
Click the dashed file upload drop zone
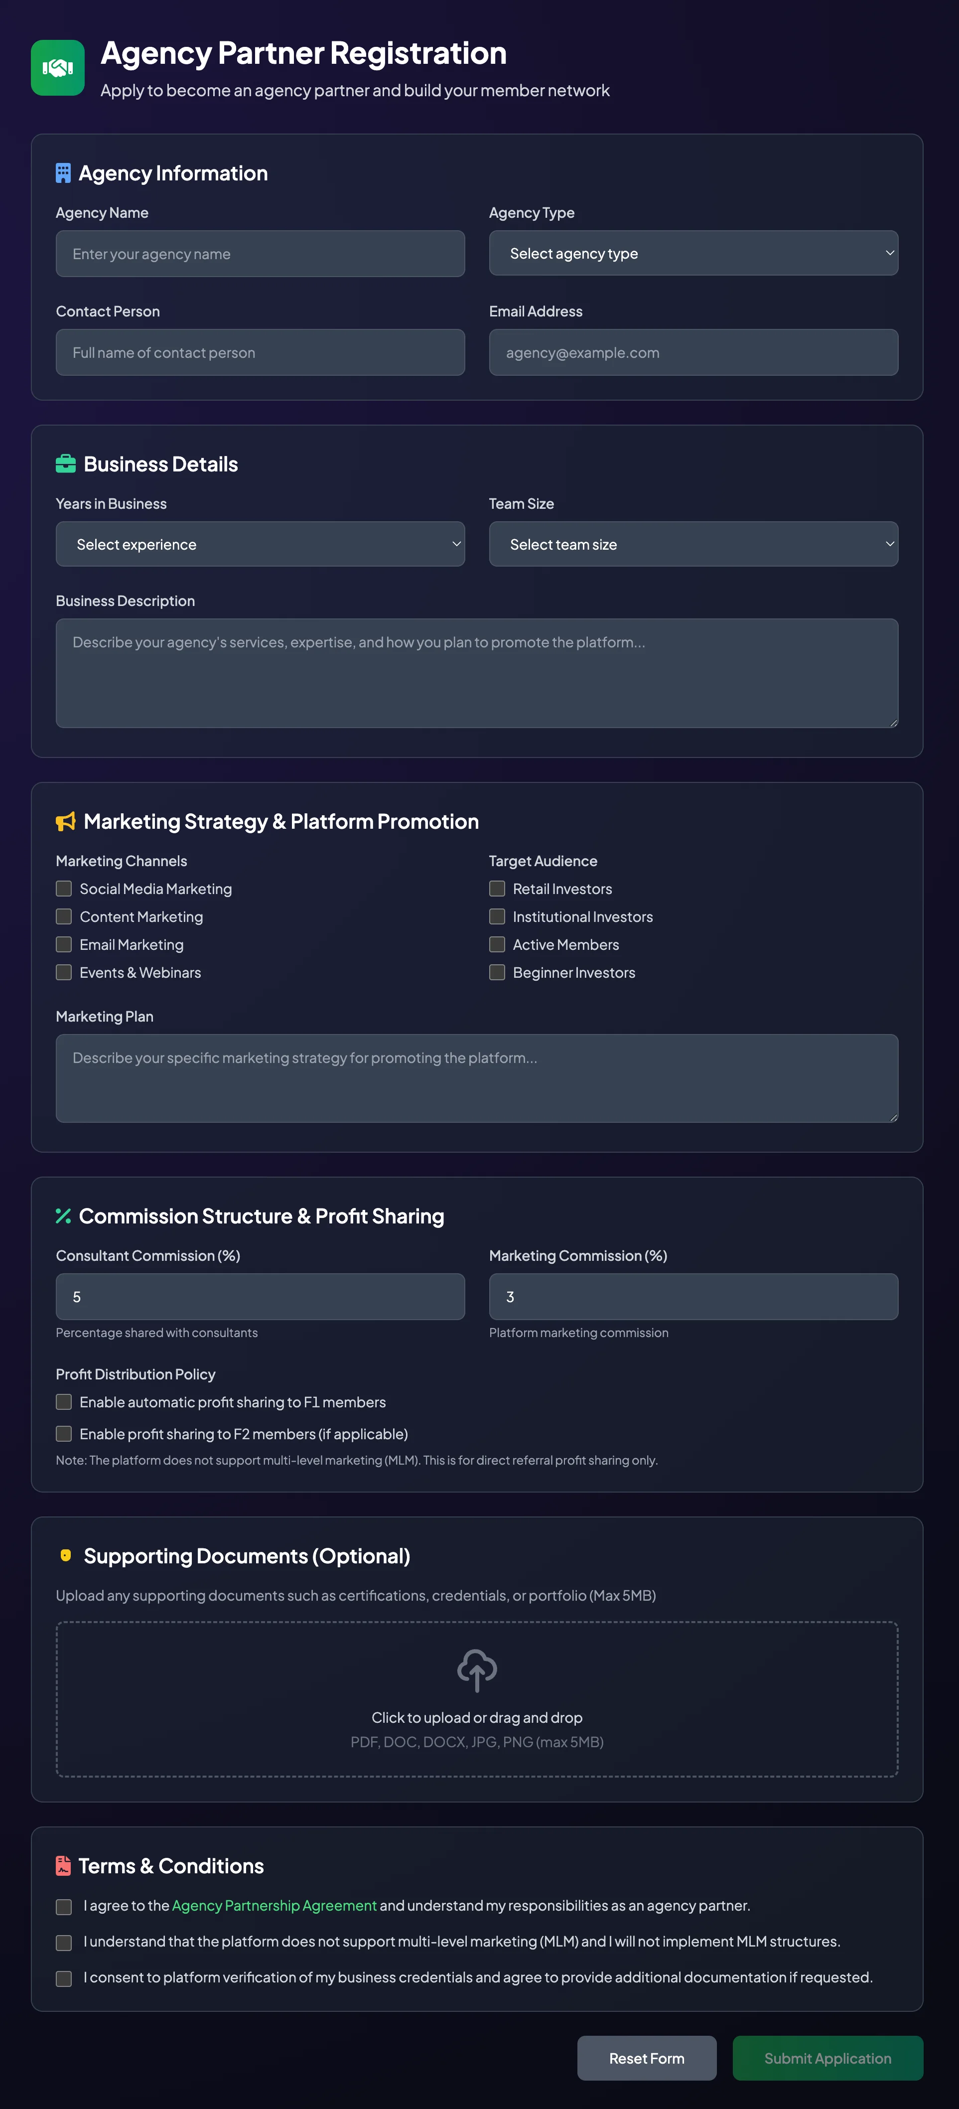(x=477, y=1699)
